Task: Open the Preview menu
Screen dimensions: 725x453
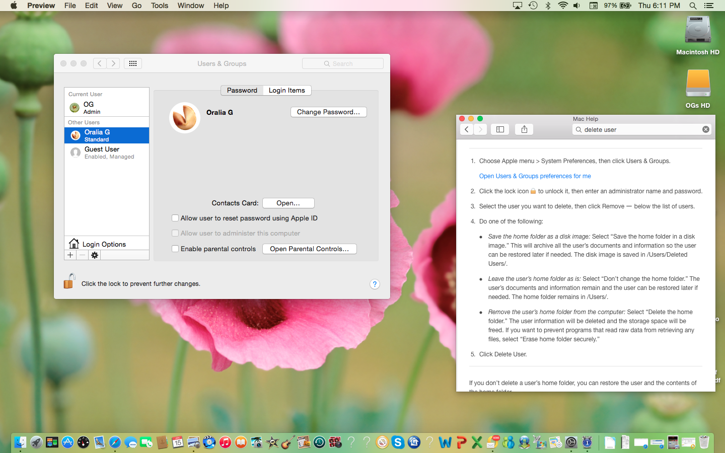Action: point(41,6)
